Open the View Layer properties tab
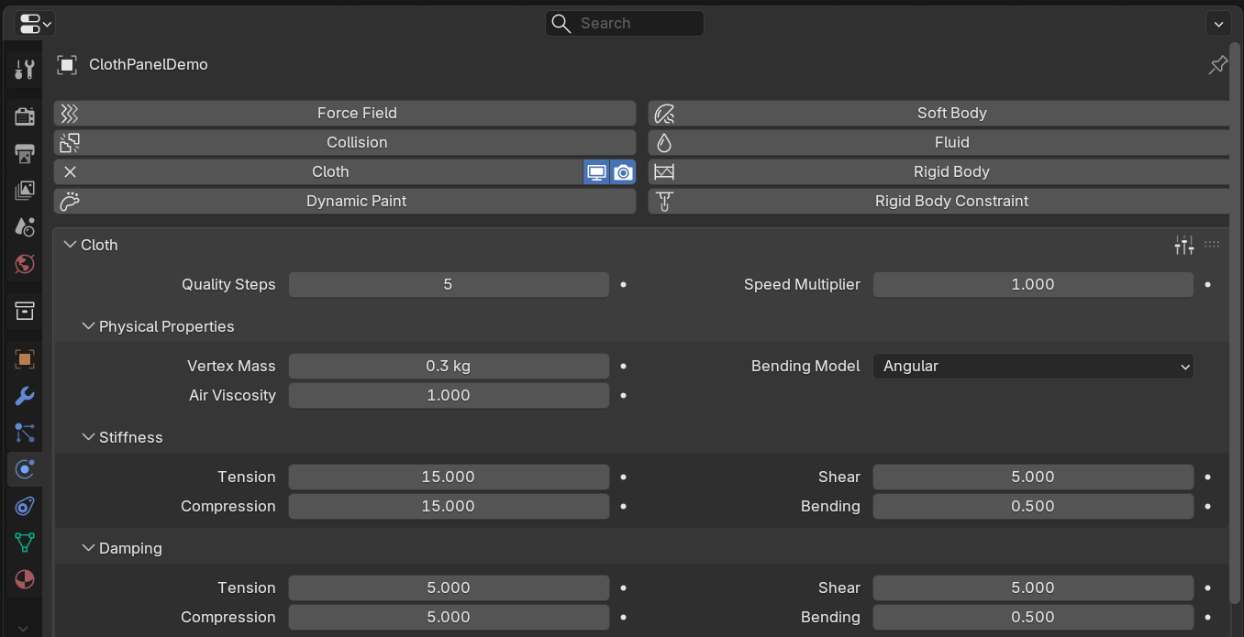 click(25, 191)
